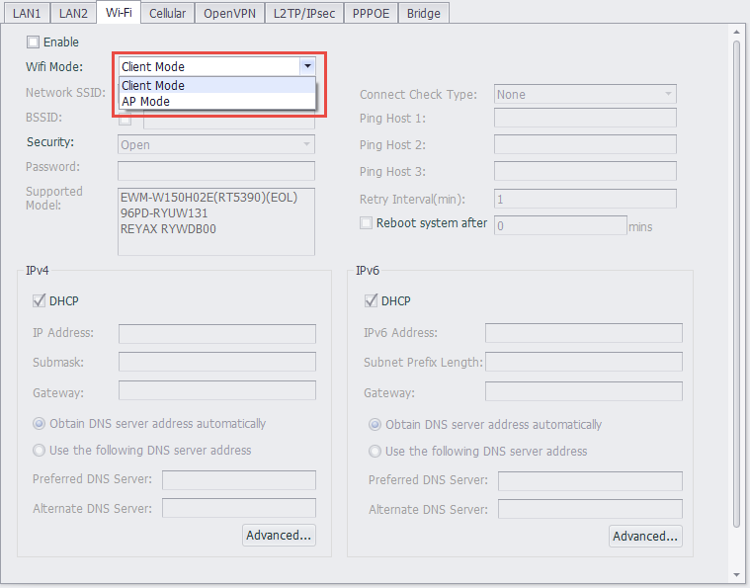This screenshot has width=750, height=588.
Task: Click the Ping Host 1 input field
Action: click(x=585, y=119)
